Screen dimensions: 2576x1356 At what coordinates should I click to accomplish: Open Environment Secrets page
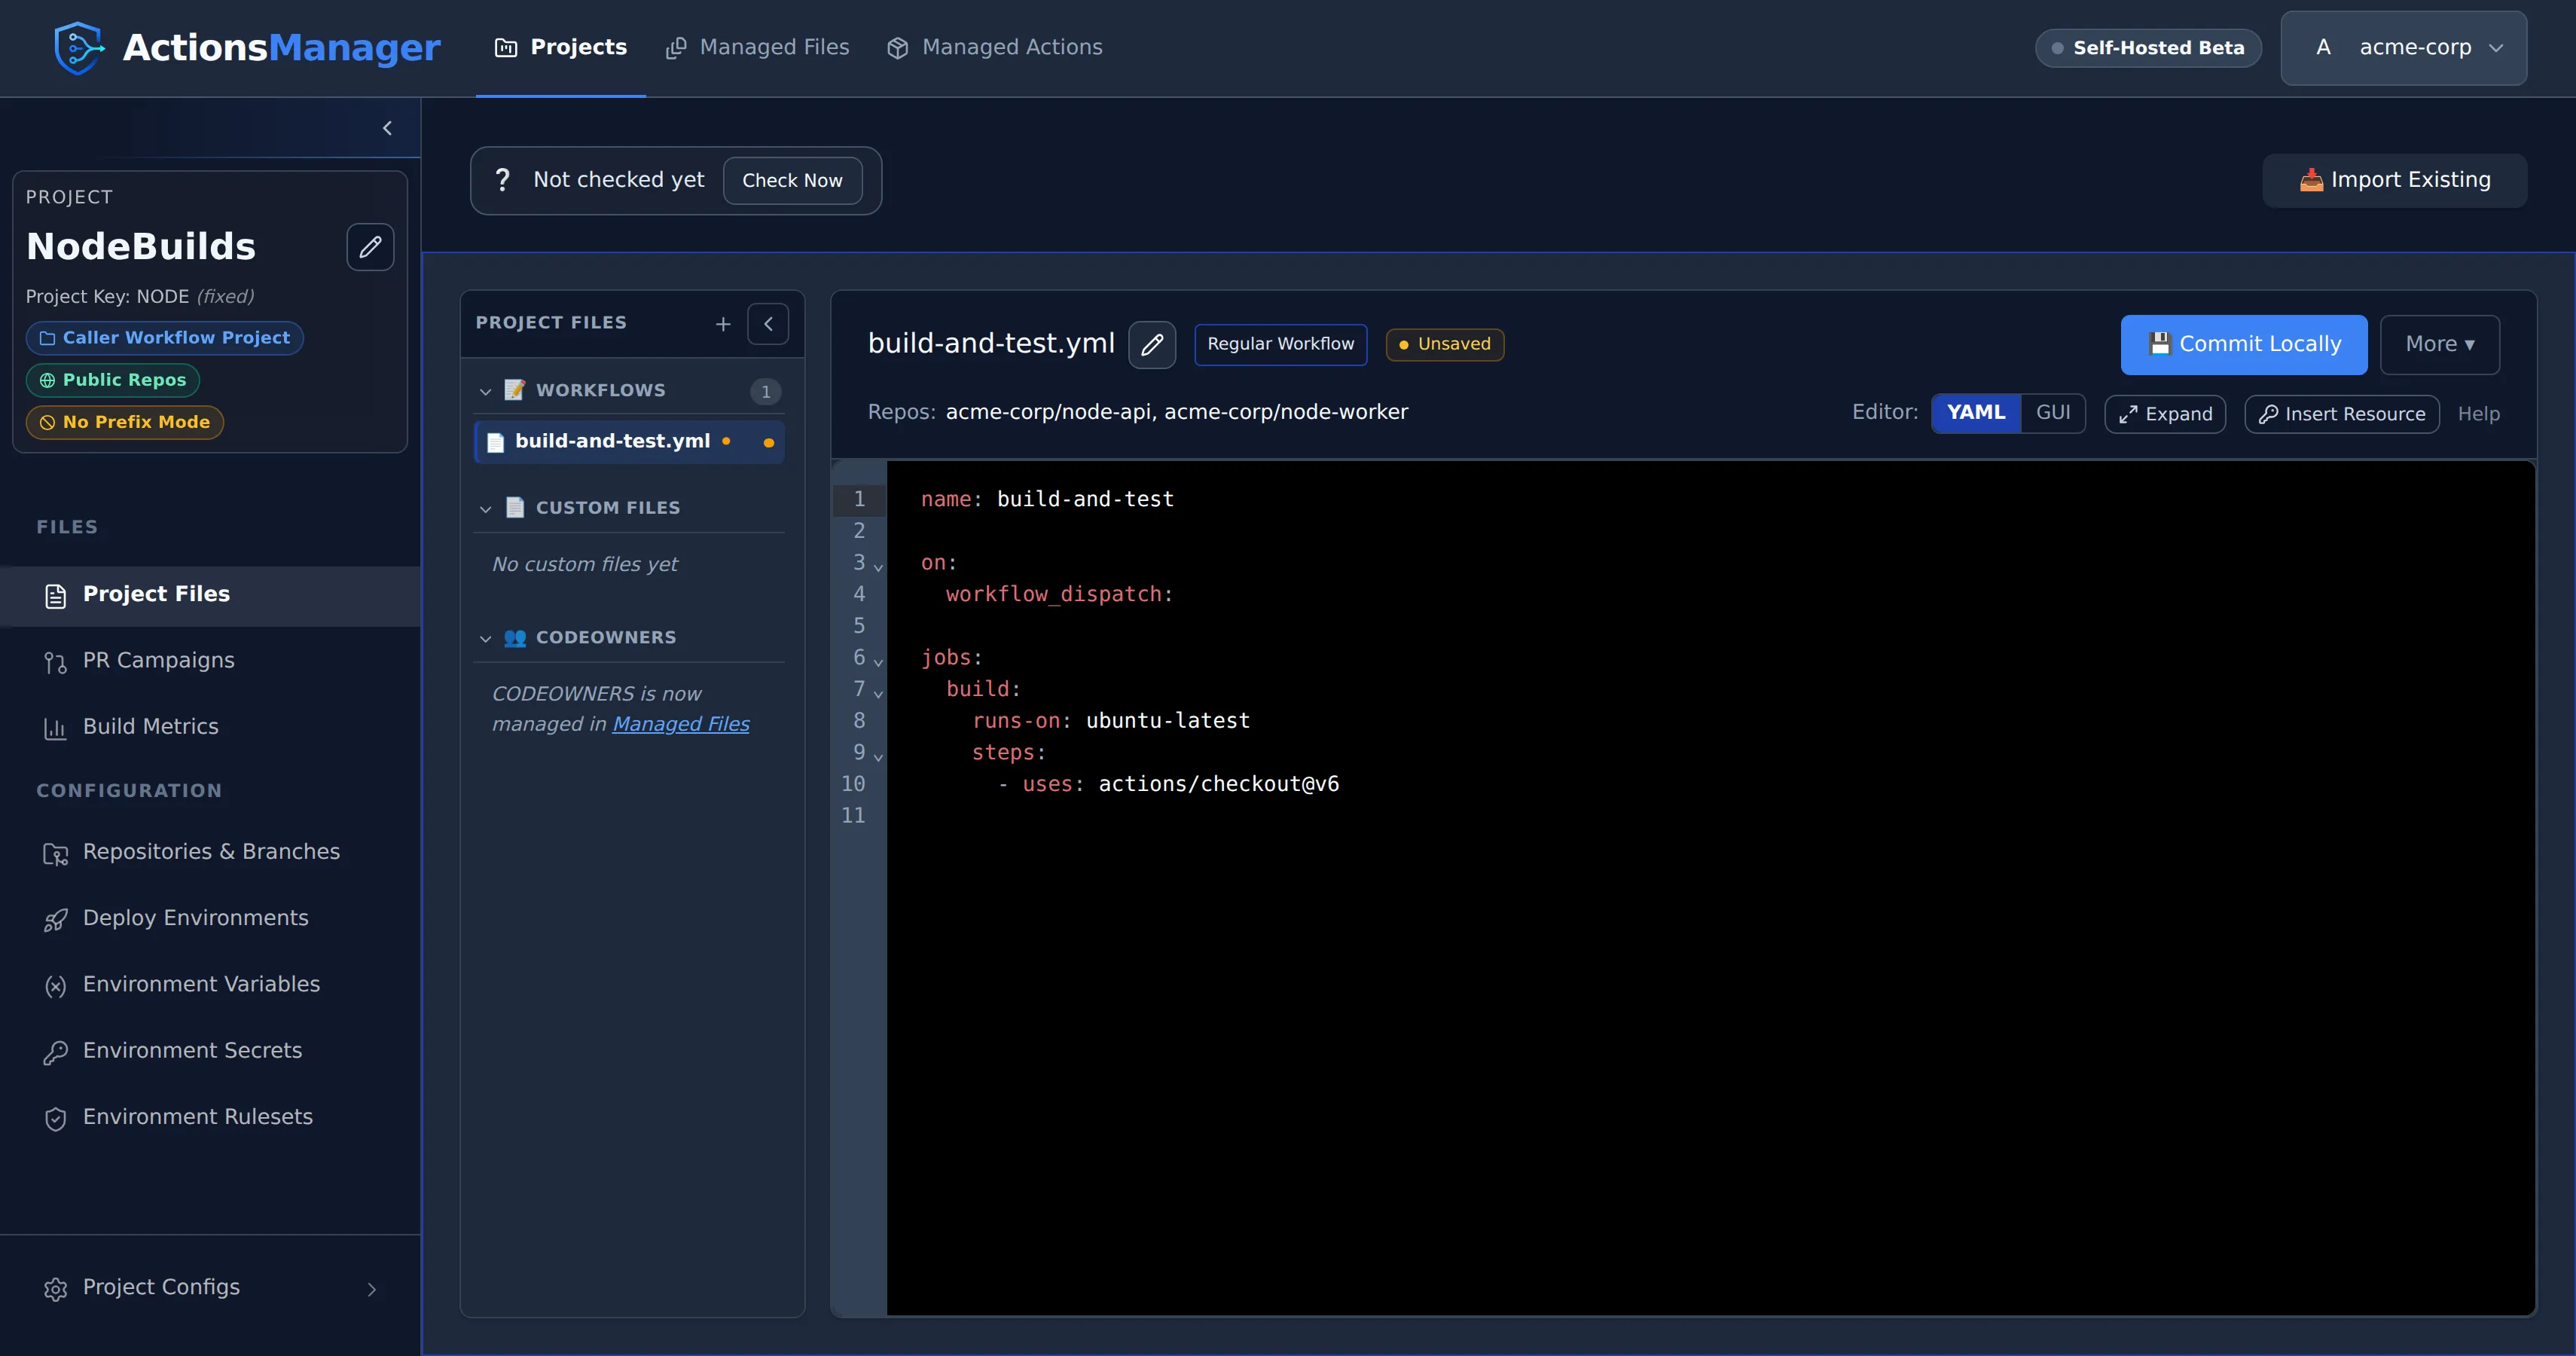pyautogui.click(x=210, y=1051)
